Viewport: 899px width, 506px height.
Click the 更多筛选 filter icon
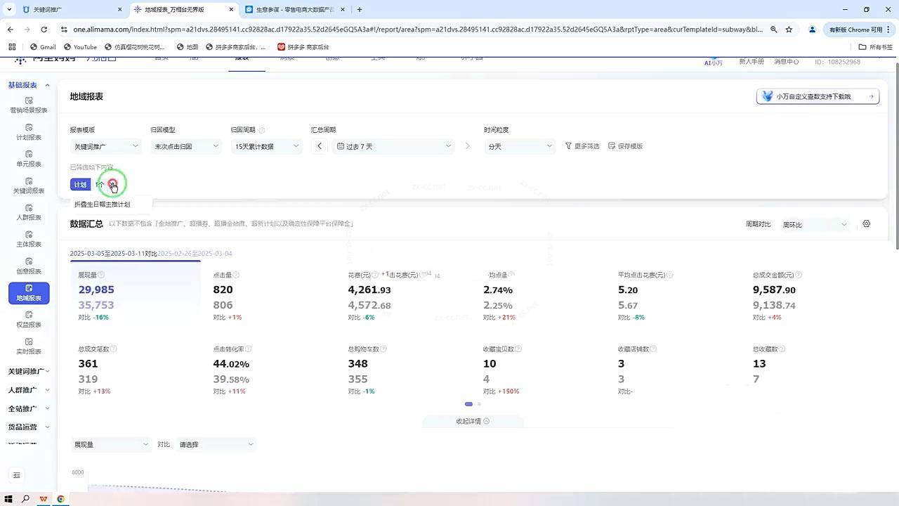[569, 146]
